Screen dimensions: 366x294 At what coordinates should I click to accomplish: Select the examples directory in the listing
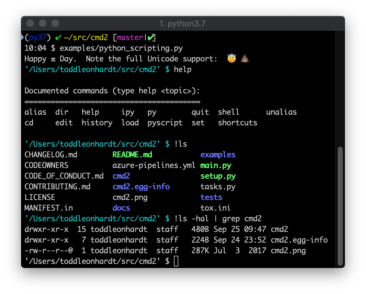218,155
